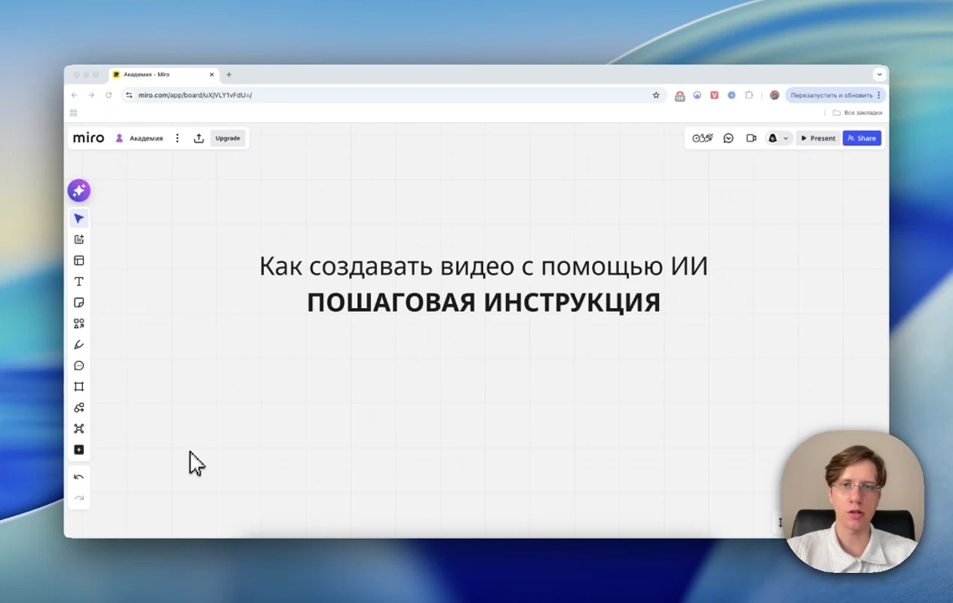Viewport: 953px width, 603px height.
Task: Open the Все закладки bookmarks folder
Action: coord(857,112)
